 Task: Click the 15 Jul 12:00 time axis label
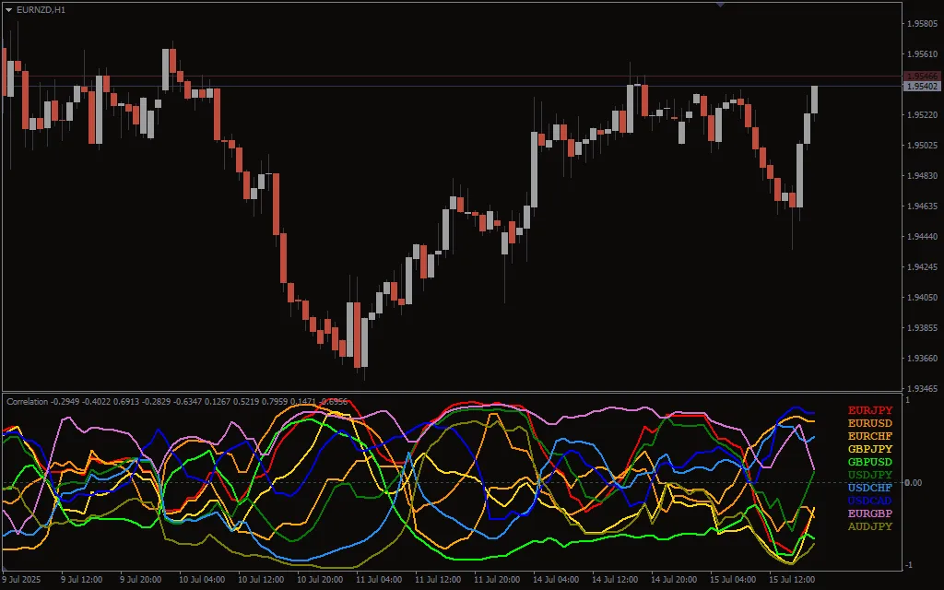(791, 580)
